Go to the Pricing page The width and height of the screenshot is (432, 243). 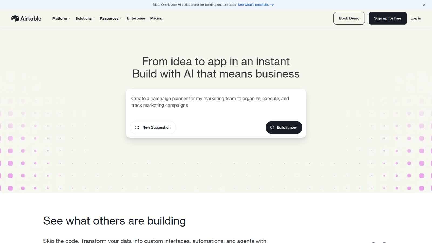pyautogui.click(x=156, y=18)
